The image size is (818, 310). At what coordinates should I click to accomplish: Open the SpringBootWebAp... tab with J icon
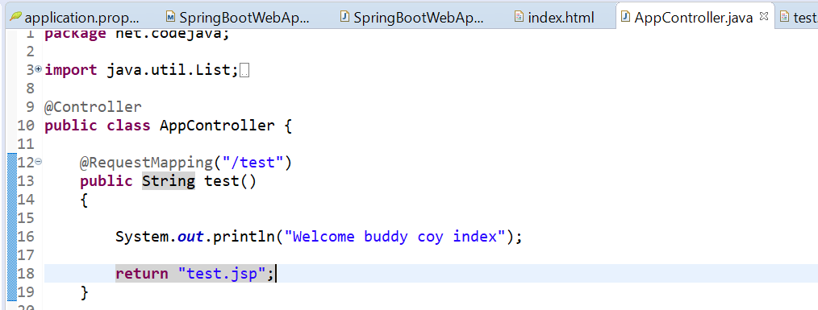coord(412,18)
